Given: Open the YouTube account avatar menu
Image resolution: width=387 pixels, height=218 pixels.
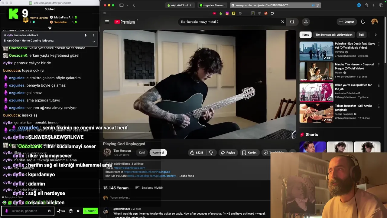Looking at the screenshot, I should pyautogui.click(x=374, y=22).
